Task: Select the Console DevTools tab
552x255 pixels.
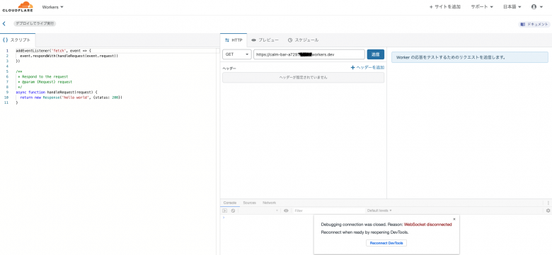Action: point(230,203)
